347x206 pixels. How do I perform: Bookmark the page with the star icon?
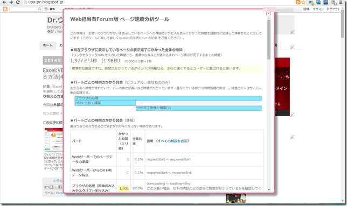[303, 3]
